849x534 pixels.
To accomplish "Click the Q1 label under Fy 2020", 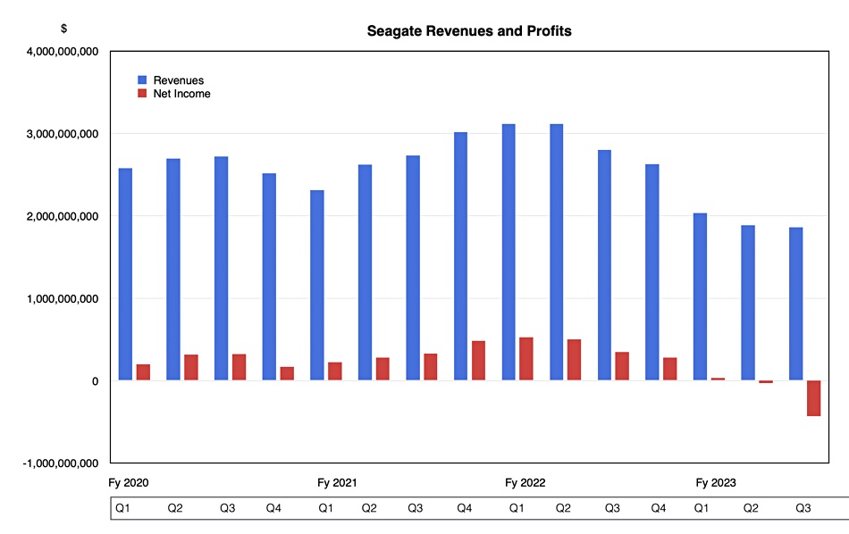I will pyautogui.click(x=122, y=508).
